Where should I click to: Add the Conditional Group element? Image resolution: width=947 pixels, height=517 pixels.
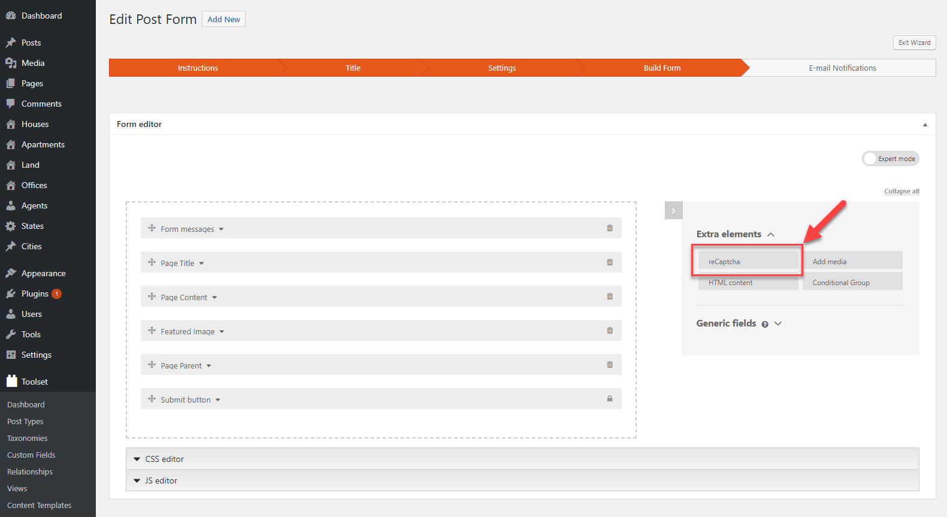852,282
